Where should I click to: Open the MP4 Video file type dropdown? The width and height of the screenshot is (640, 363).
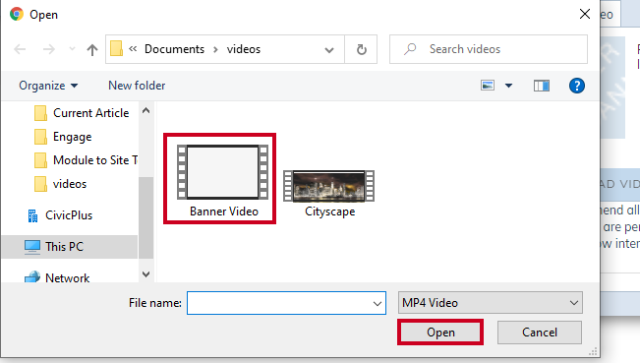(x=491, y=303)
